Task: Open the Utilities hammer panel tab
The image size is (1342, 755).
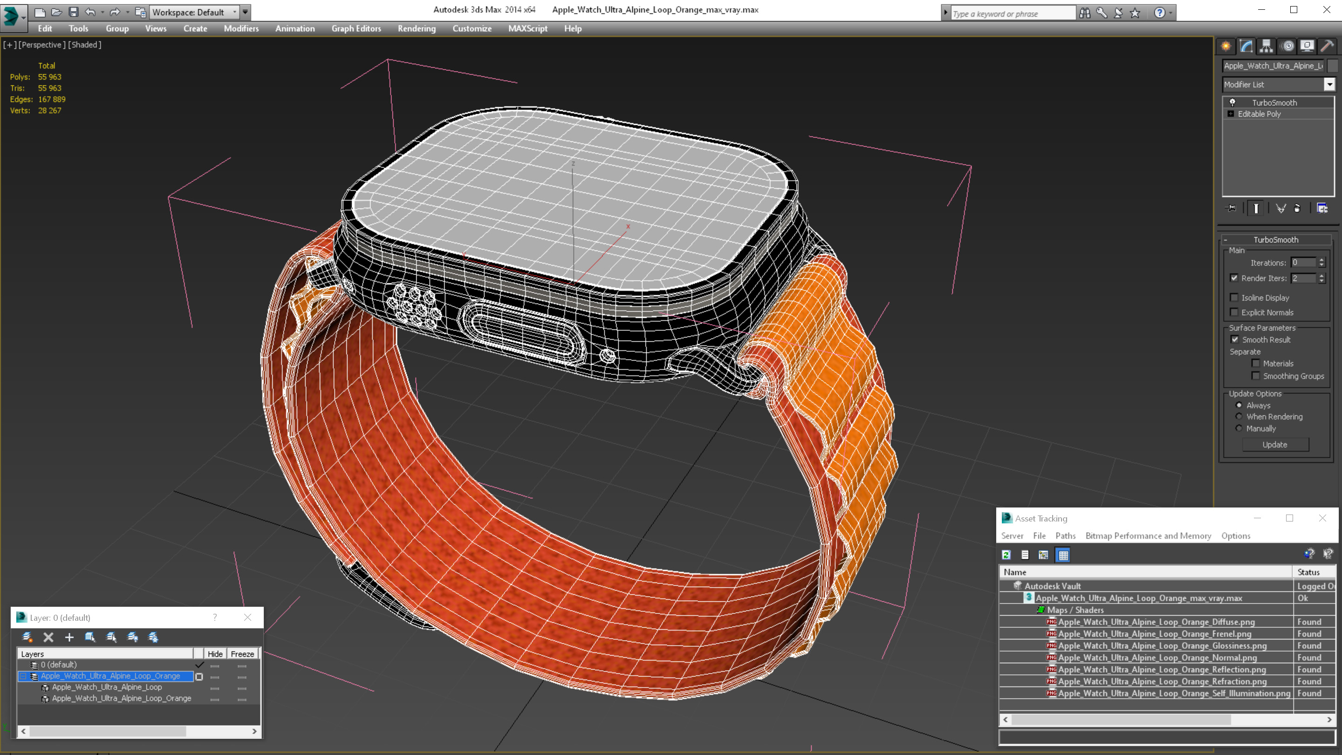Action: tap(1328, 47)
